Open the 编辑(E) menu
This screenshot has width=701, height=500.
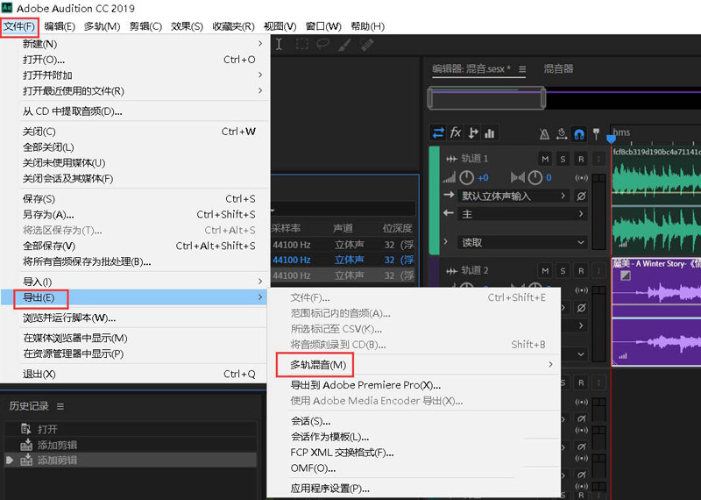coord(60,26)
